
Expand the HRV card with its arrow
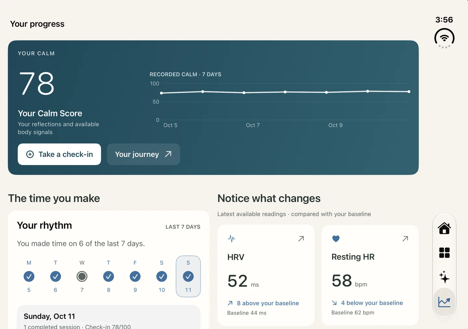tap(301, 239)
